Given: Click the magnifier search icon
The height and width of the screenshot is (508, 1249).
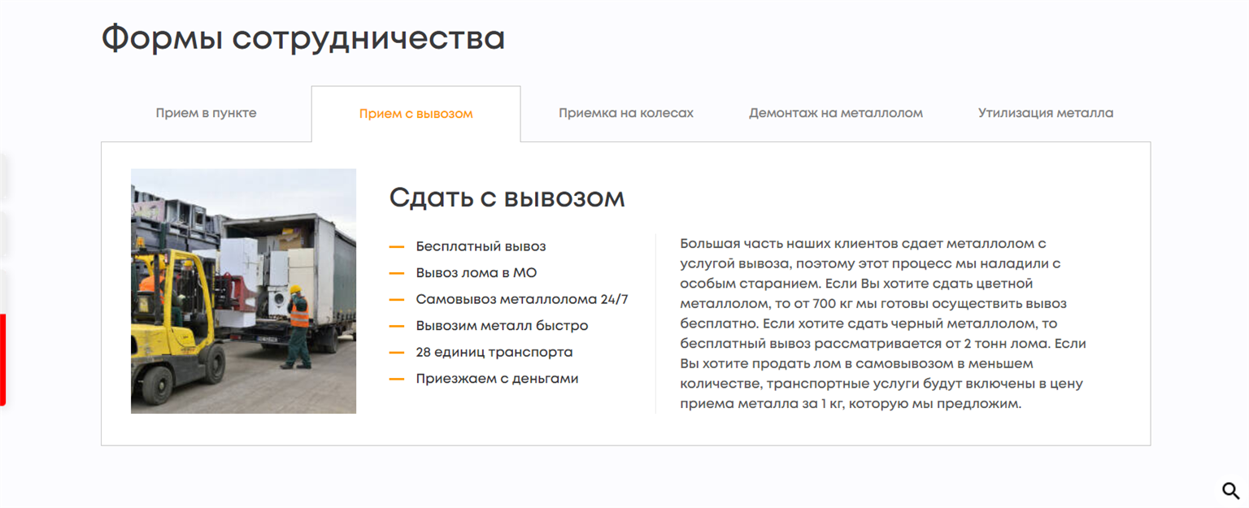Looking at the screenshot, I should pos(1230,490).
